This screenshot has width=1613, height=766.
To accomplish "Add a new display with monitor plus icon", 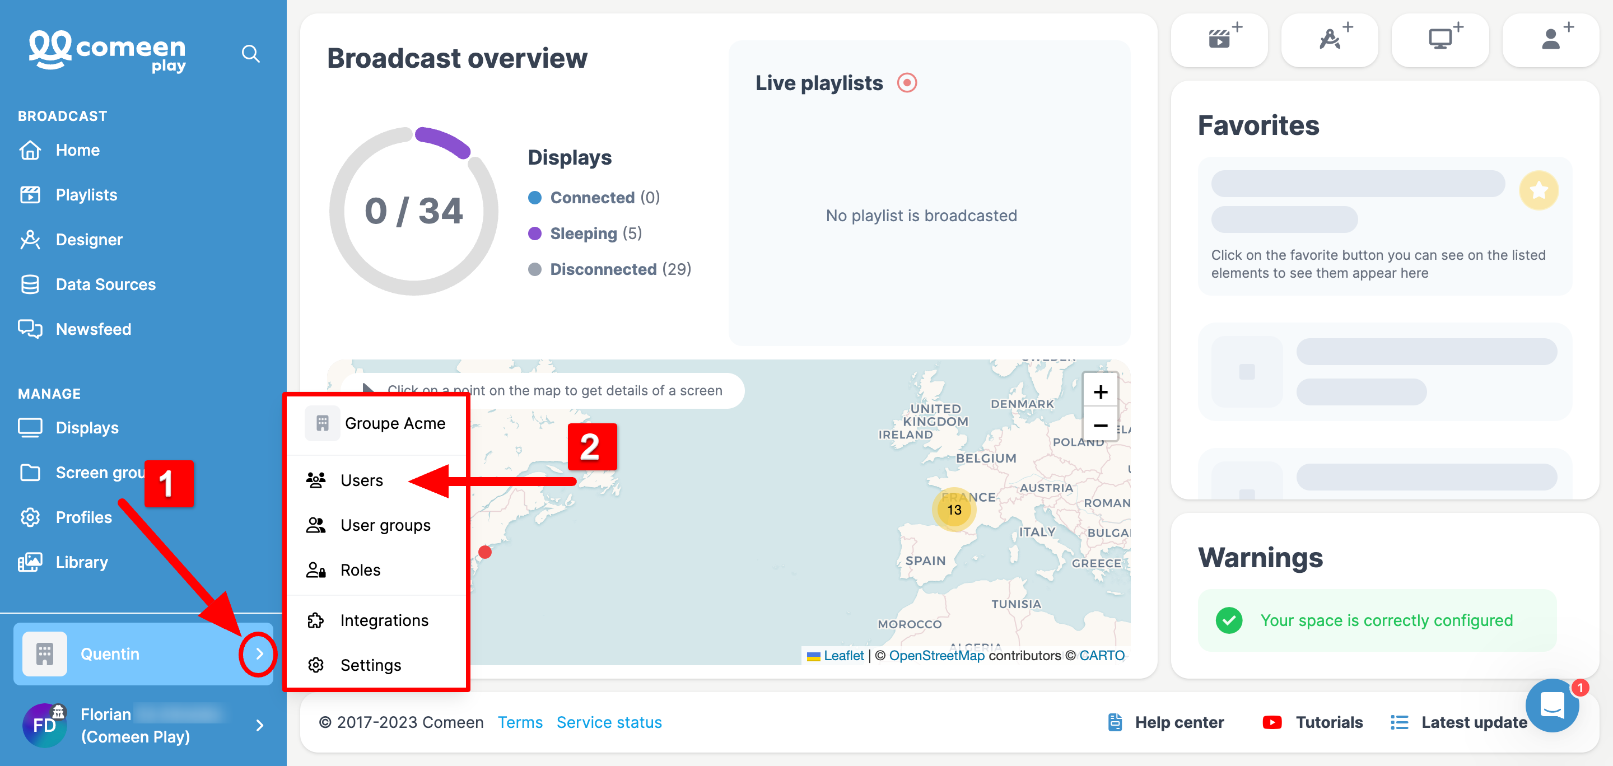I will [x=1440, y=40].
